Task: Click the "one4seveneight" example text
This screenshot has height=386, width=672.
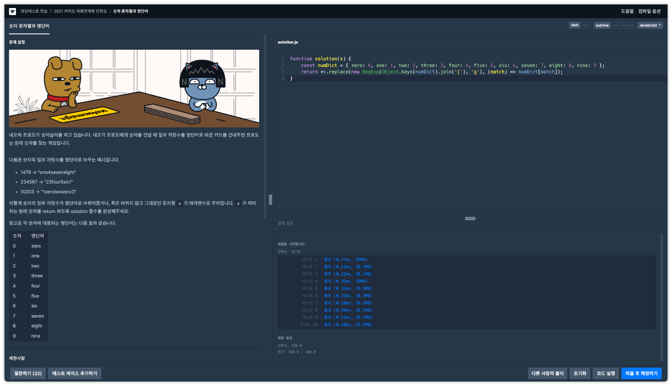Action: pyautogui.click(x=57, y=172)
